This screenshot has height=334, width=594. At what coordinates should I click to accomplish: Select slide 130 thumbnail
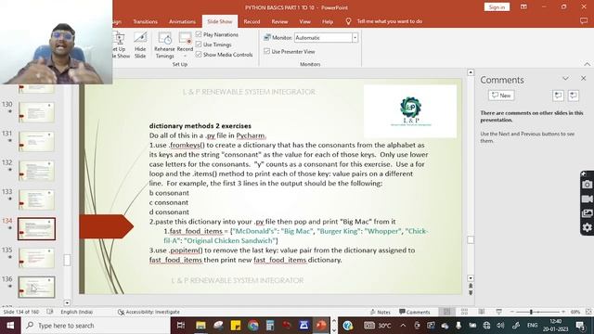[36, 112]
